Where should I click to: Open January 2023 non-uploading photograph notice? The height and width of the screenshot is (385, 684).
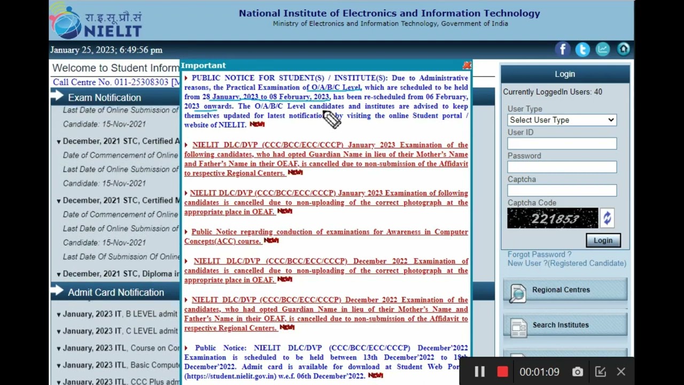[326, 203]
